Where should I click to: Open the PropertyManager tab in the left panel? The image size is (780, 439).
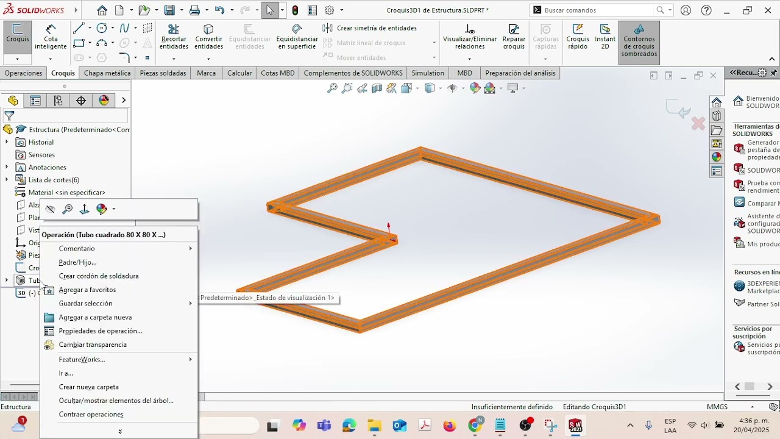coord(35,101)
